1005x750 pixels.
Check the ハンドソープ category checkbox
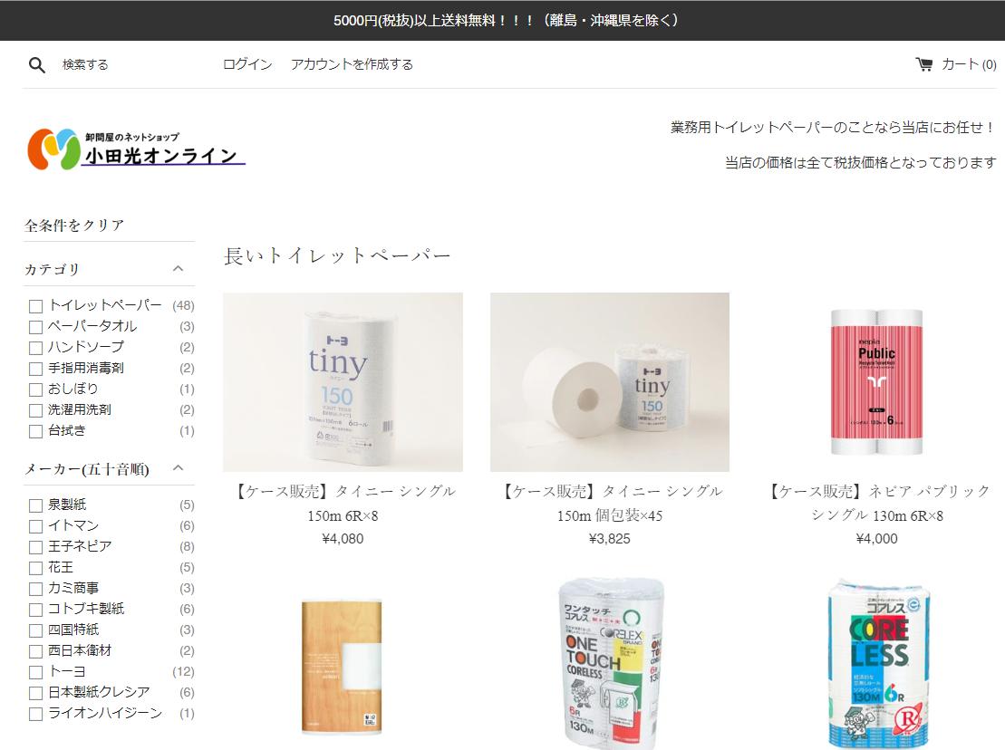click(x=36, y=348)
